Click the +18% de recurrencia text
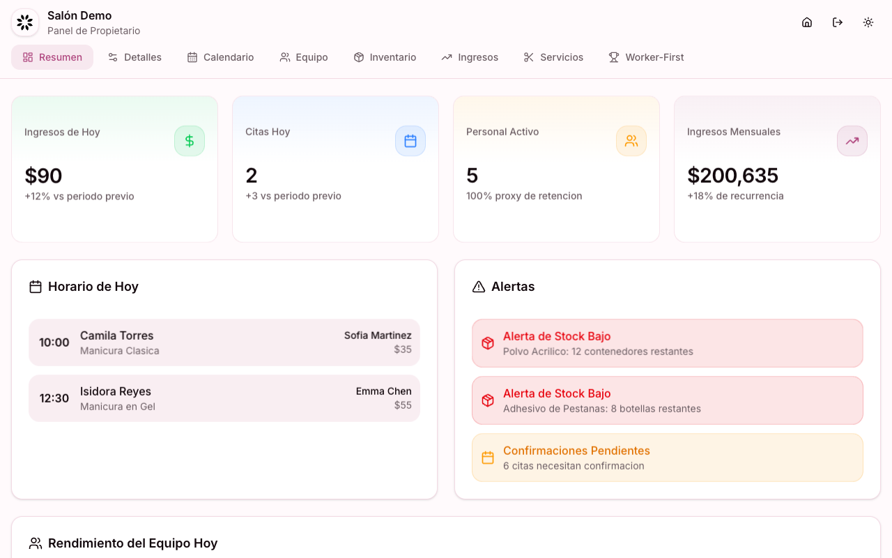 (x=735, y=196)
